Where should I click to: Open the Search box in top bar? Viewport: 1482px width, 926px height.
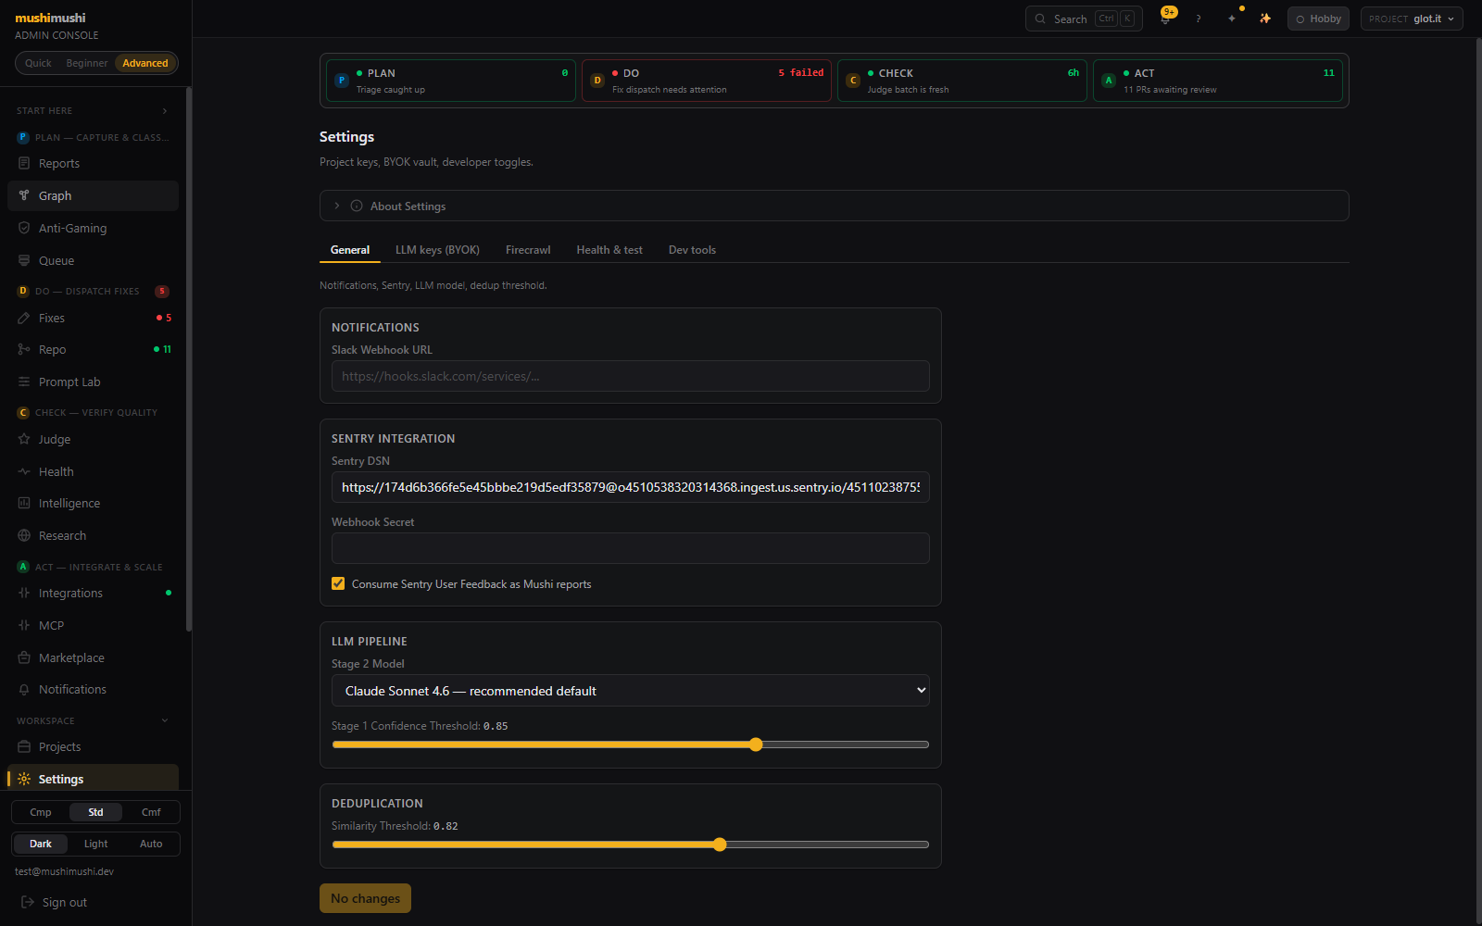1084,19
